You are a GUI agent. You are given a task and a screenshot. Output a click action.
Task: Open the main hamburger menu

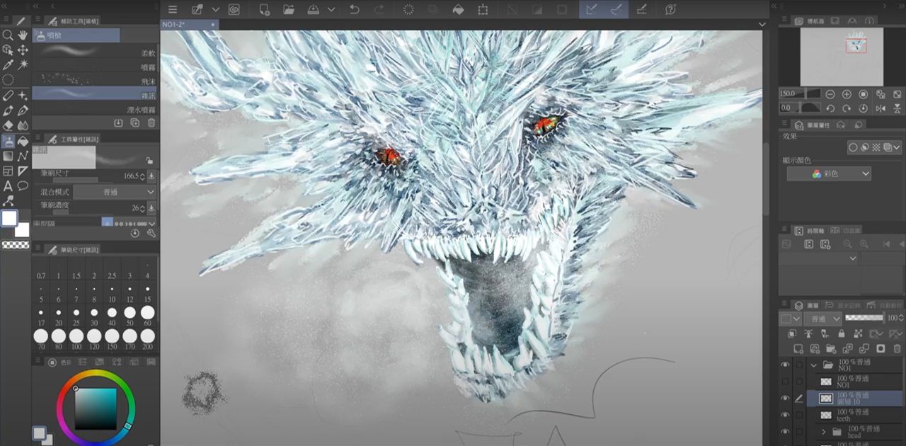[x=172, y=9]
